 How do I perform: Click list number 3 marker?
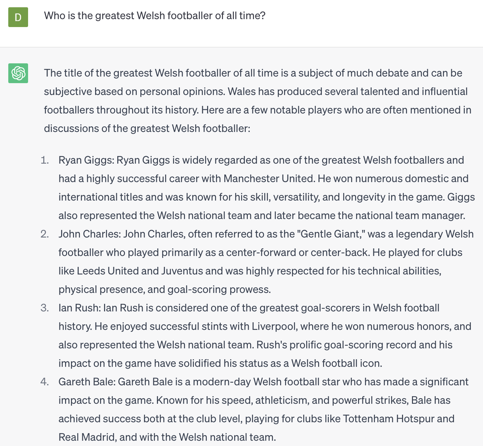(45, 308)
